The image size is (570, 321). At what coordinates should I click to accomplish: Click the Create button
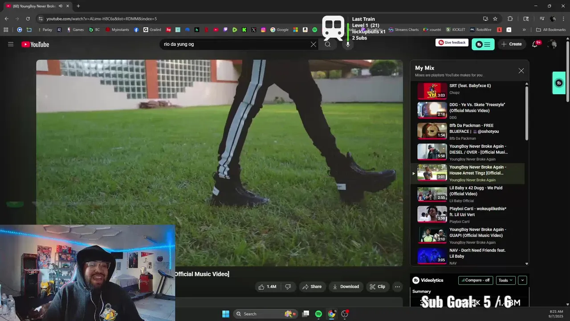[511, 44]
